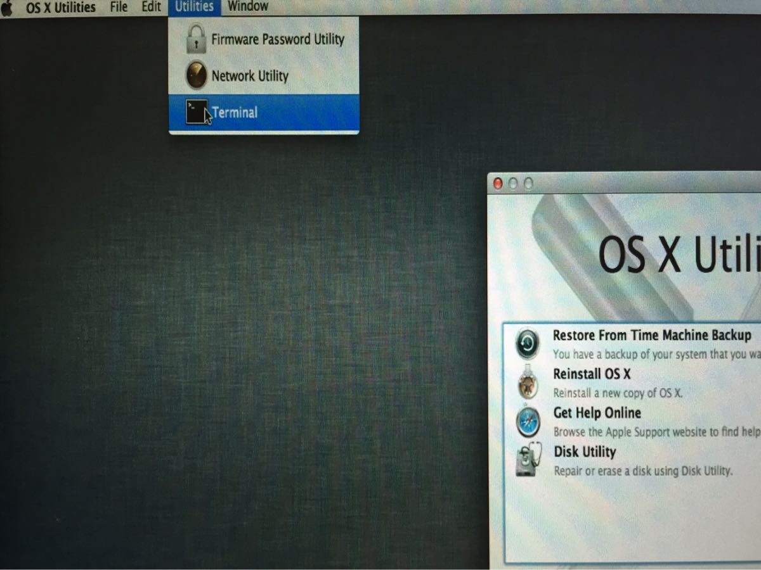Viewport: 761px width, 570px height.
Task: Click the padlock Firmware Password icon
Action: pyautogui.click(x=197, y=39)
